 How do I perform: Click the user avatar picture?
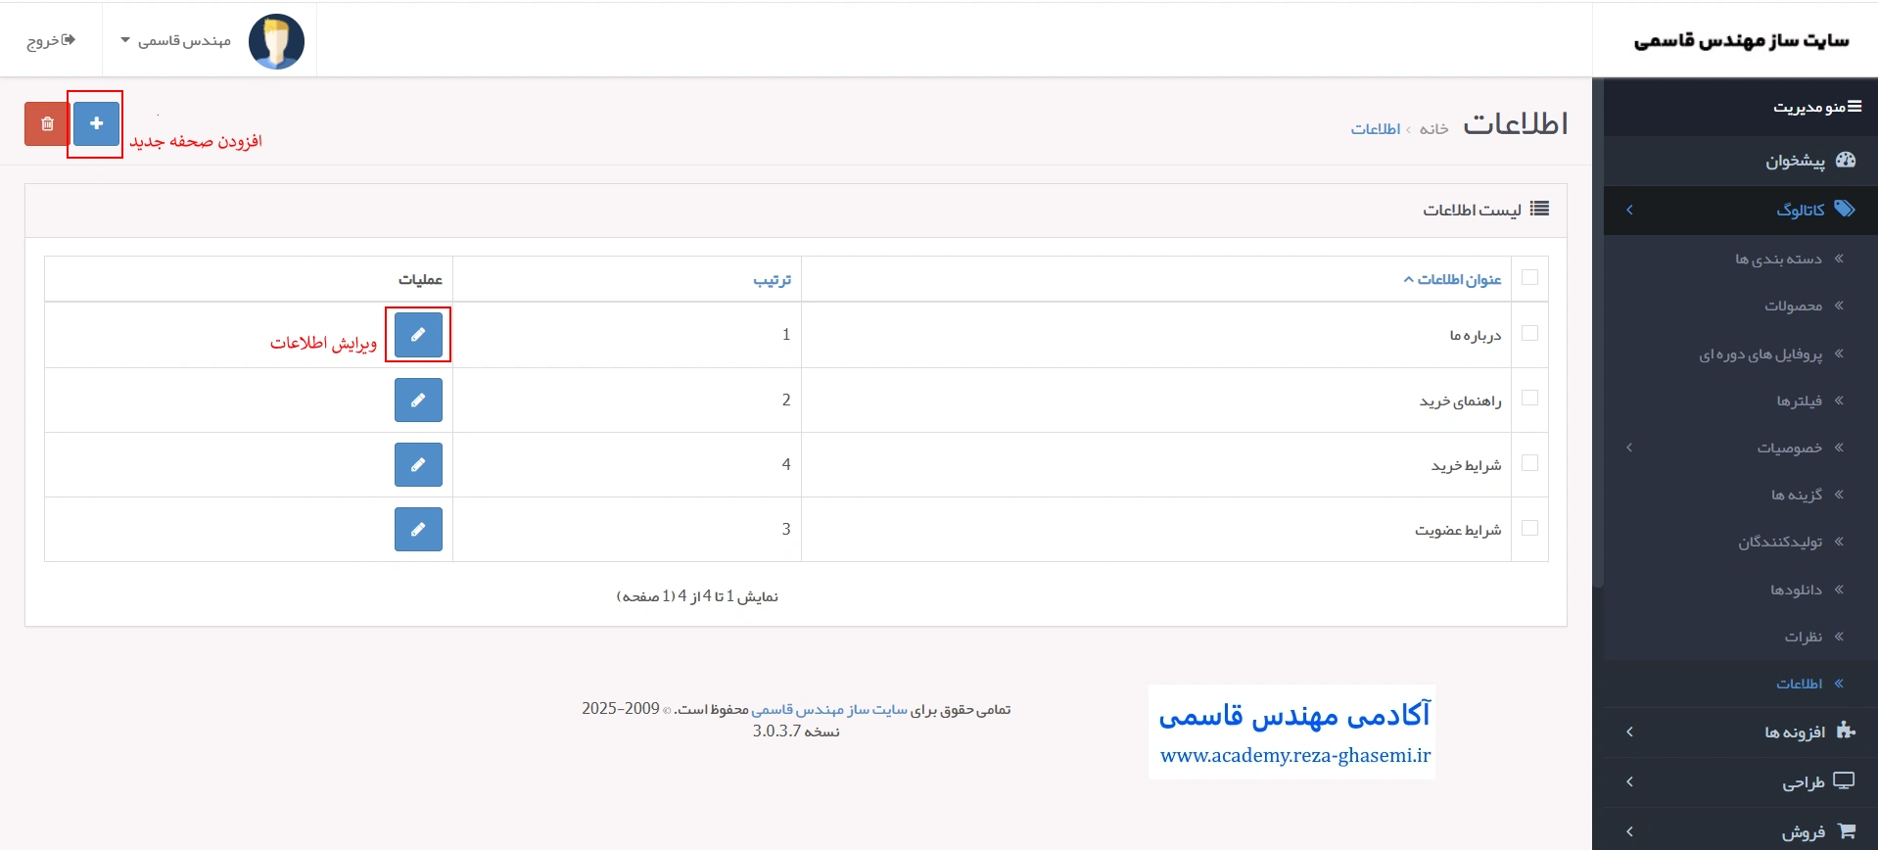(276, 41)
